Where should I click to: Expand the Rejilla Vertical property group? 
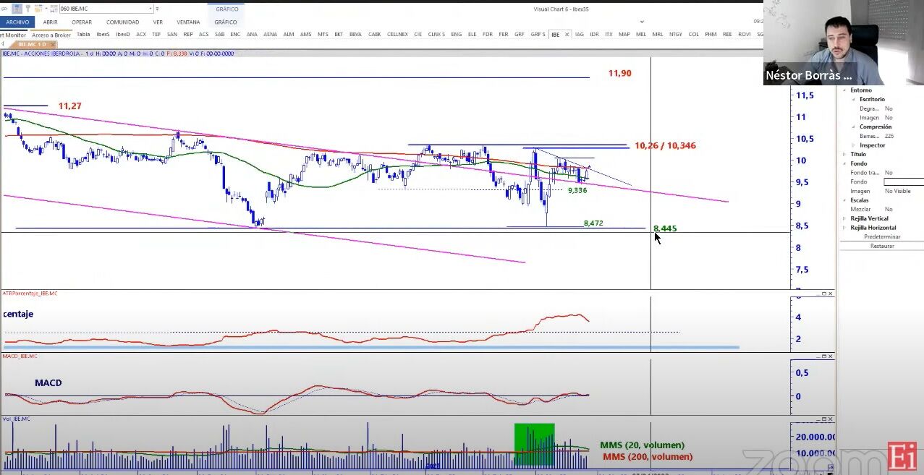(844, 218)
